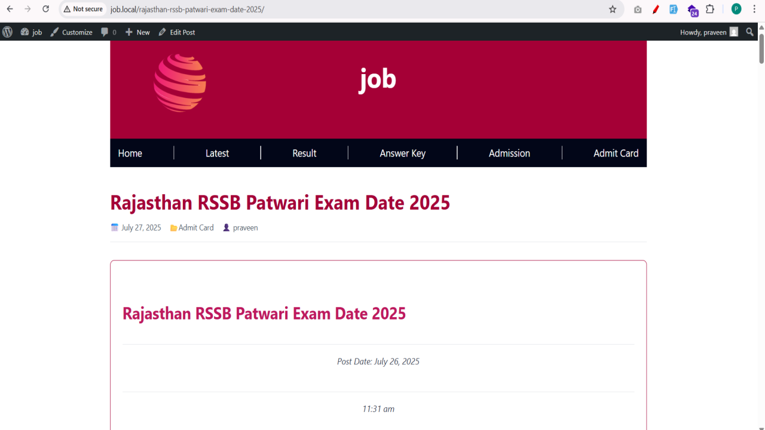Open the Admit Card category link
The image size is (765, 430).
(196, 228)
